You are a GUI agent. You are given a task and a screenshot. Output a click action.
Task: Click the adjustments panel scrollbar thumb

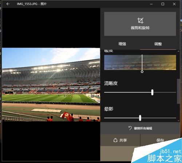click(x=178, y=91)
